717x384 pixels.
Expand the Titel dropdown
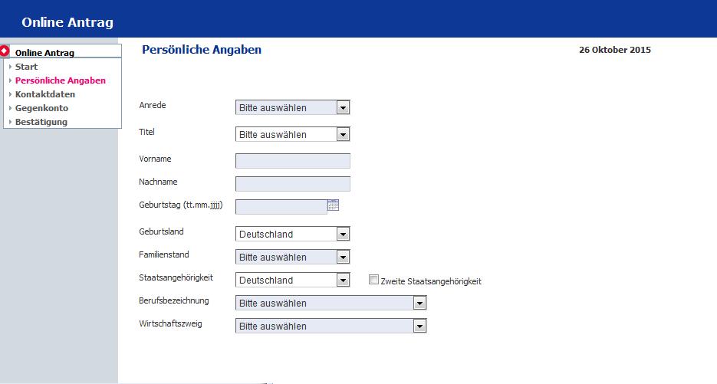tap(293, 134)
